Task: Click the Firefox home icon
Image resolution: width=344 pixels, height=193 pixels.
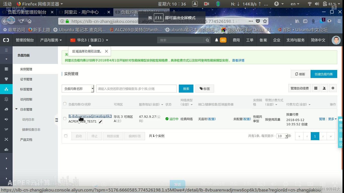Action: (29, 21)
